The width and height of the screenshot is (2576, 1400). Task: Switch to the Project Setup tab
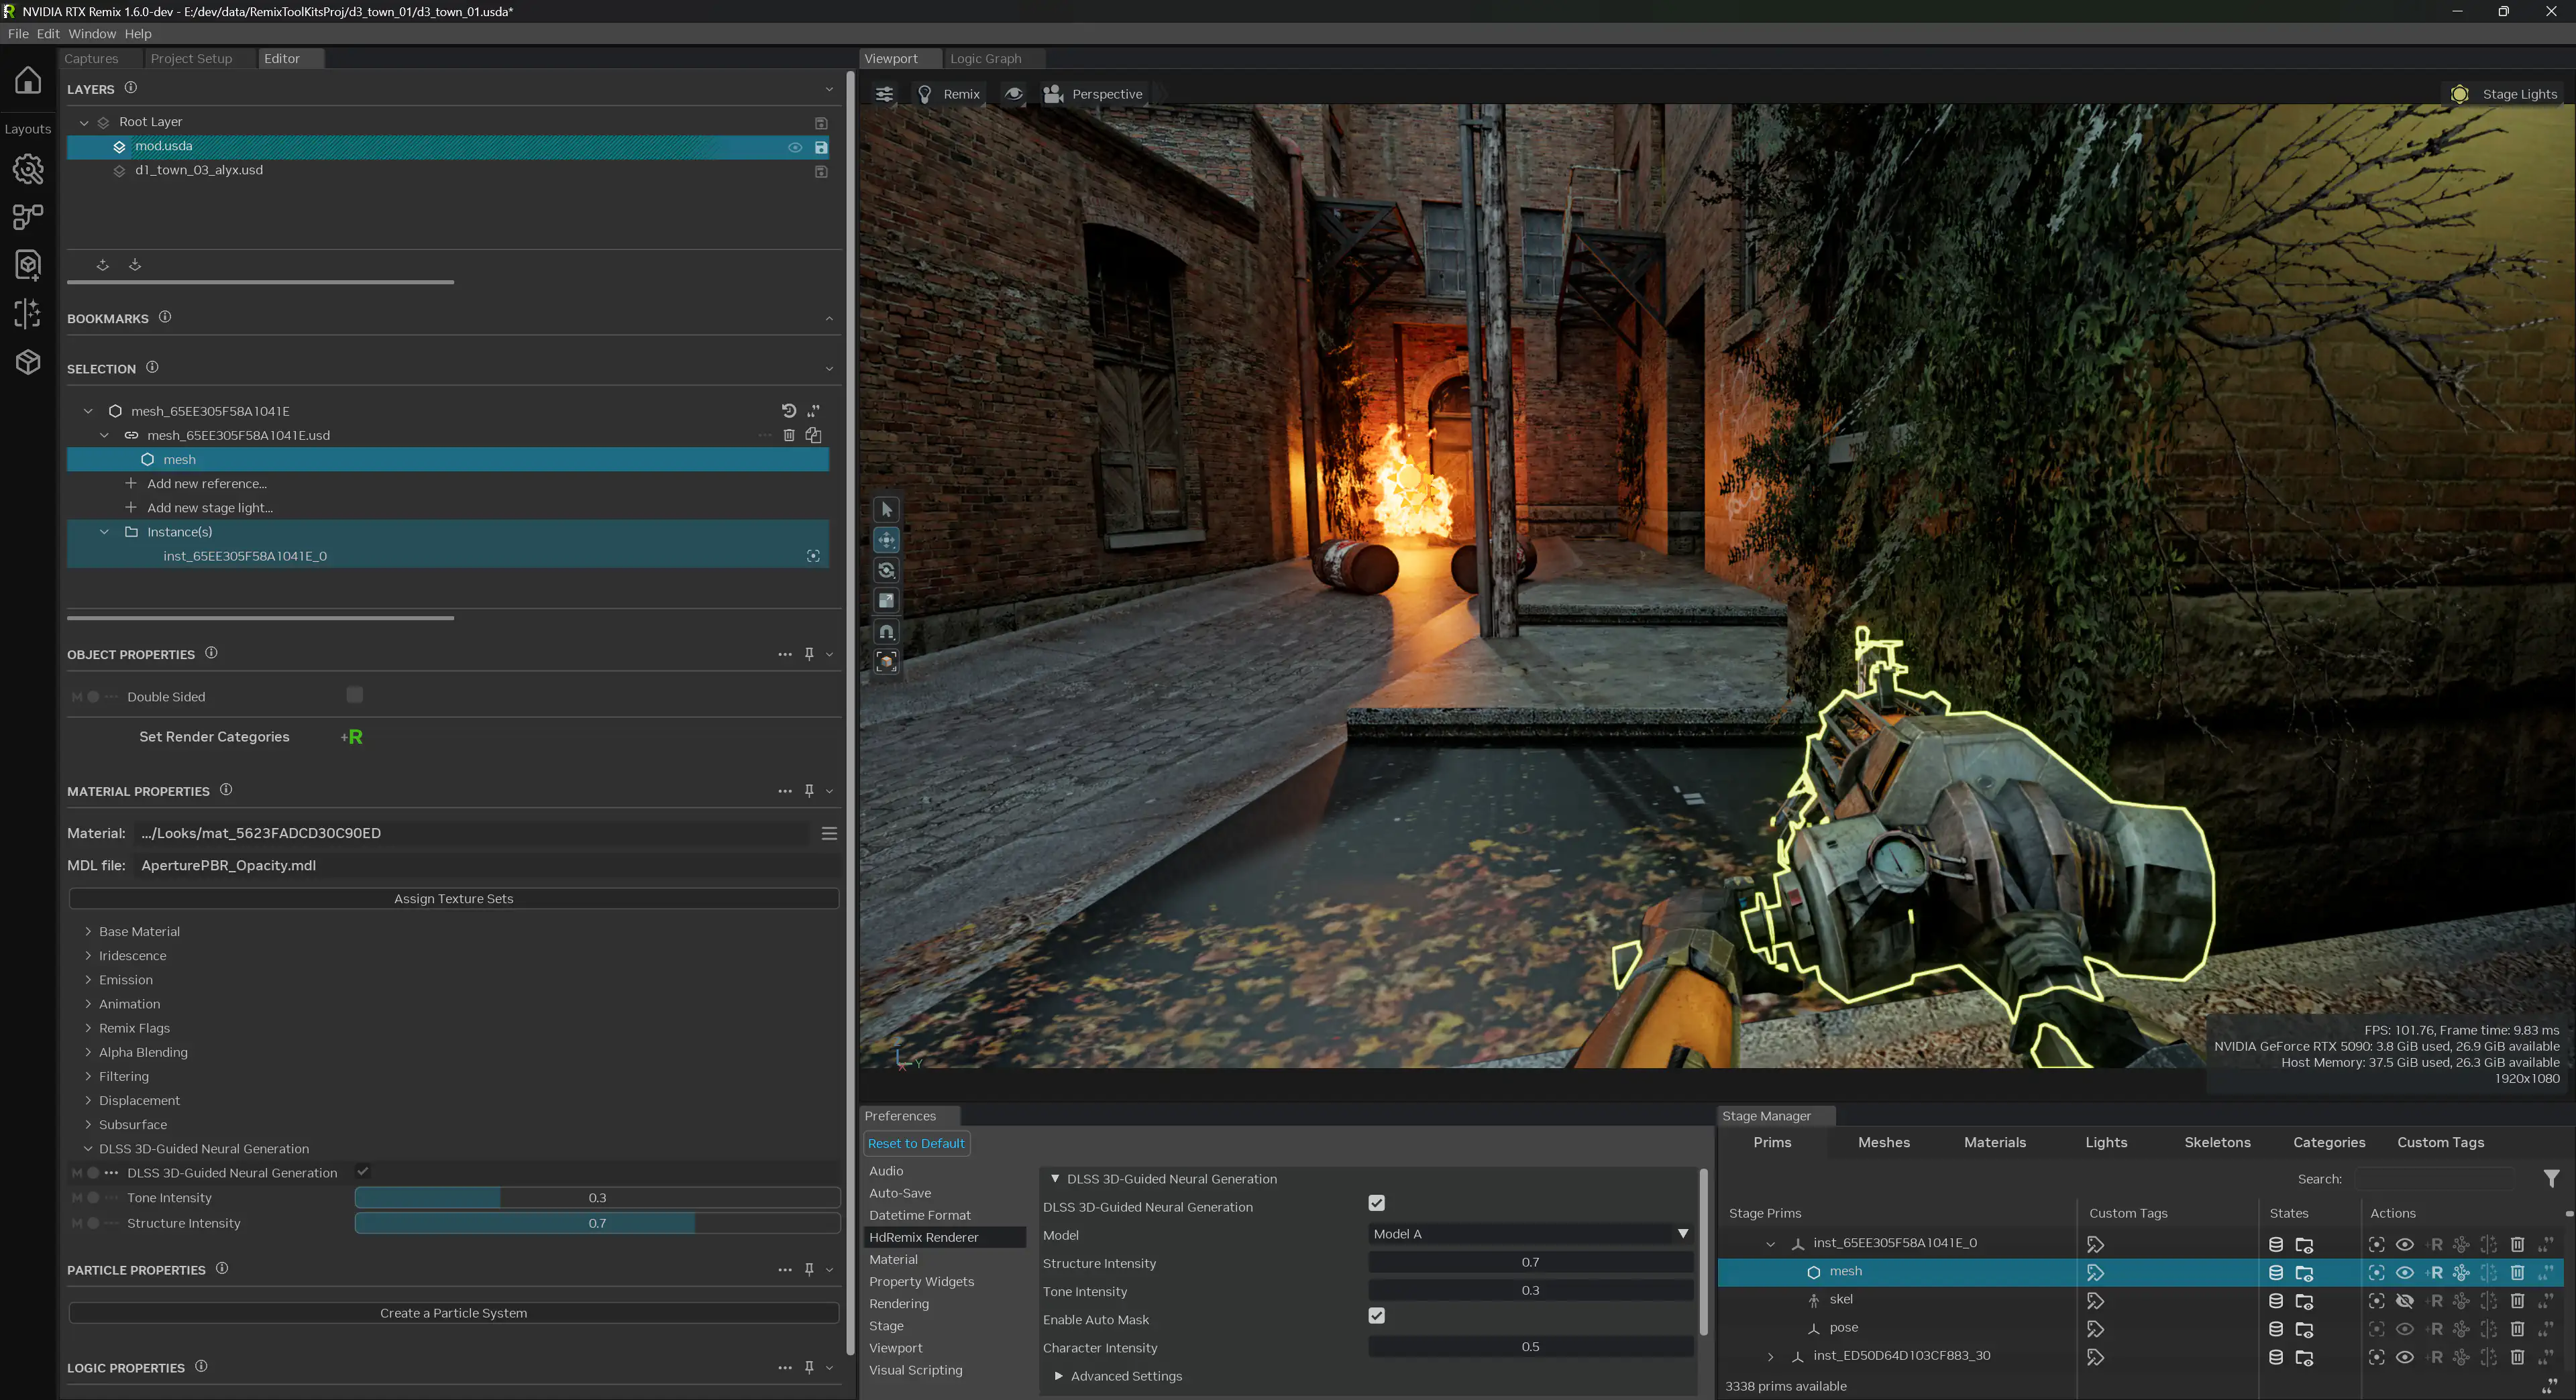(x=191, y=59)
